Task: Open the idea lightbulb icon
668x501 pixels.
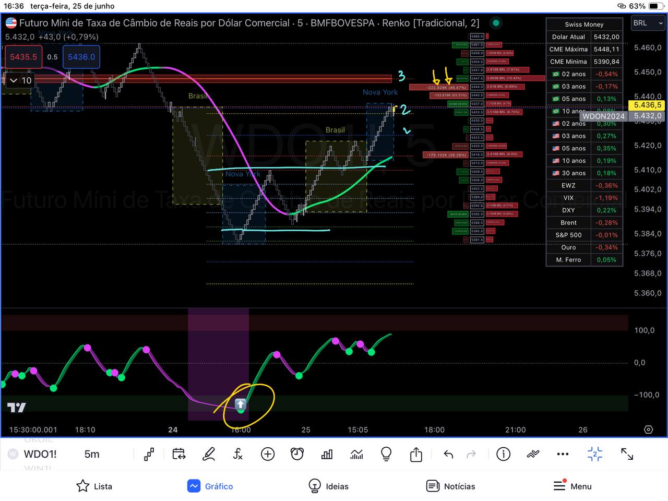Action: click(x=386, y=454)
